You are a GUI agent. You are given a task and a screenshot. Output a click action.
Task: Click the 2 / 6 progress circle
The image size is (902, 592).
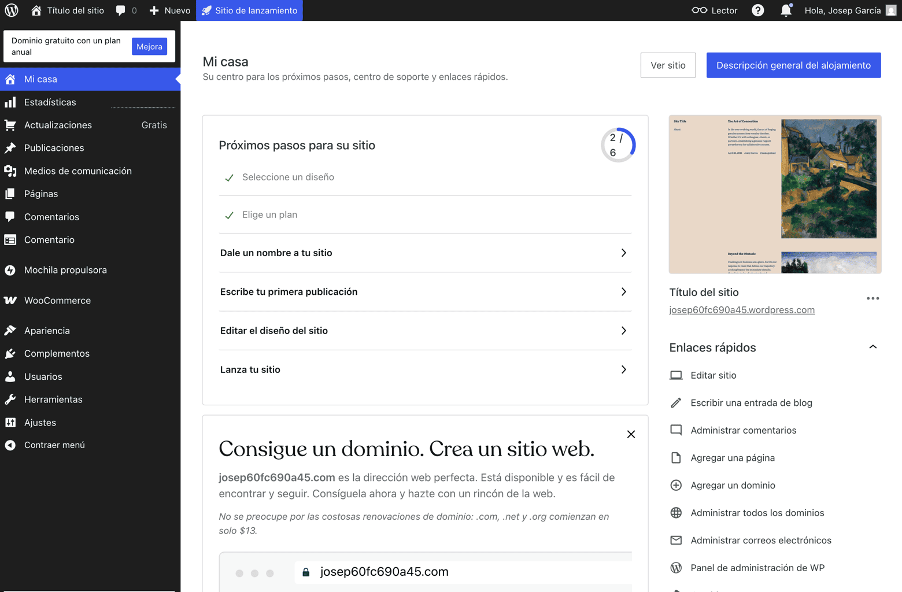coord(618,145)
